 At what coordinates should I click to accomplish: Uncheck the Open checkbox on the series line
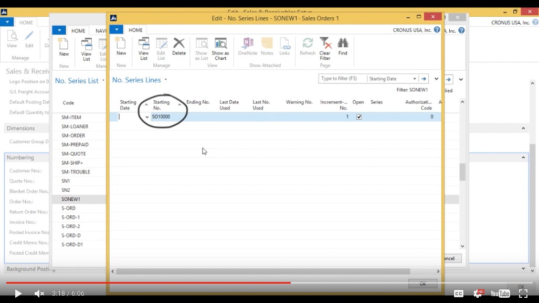pos(359,116)
